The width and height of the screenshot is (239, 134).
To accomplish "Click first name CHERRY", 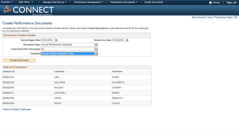I will (x=117, y=88).
